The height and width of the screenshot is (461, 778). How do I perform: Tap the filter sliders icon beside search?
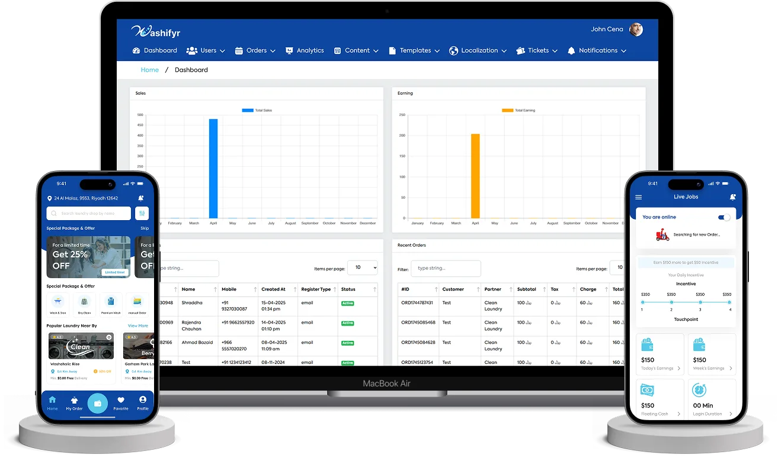(x=142, y=214)
